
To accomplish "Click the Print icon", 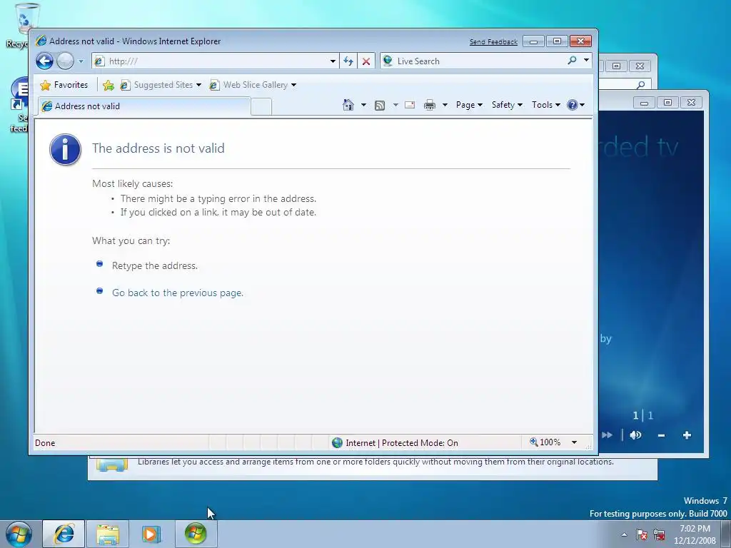I will pos(429,106).
